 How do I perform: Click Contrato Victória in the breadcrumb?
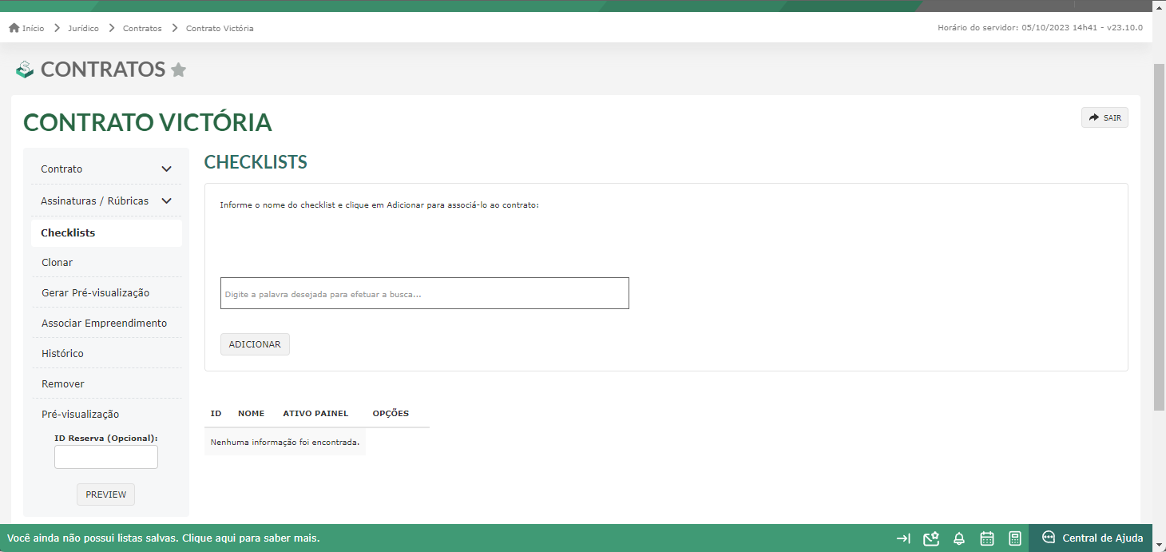[x=220, y=28]
